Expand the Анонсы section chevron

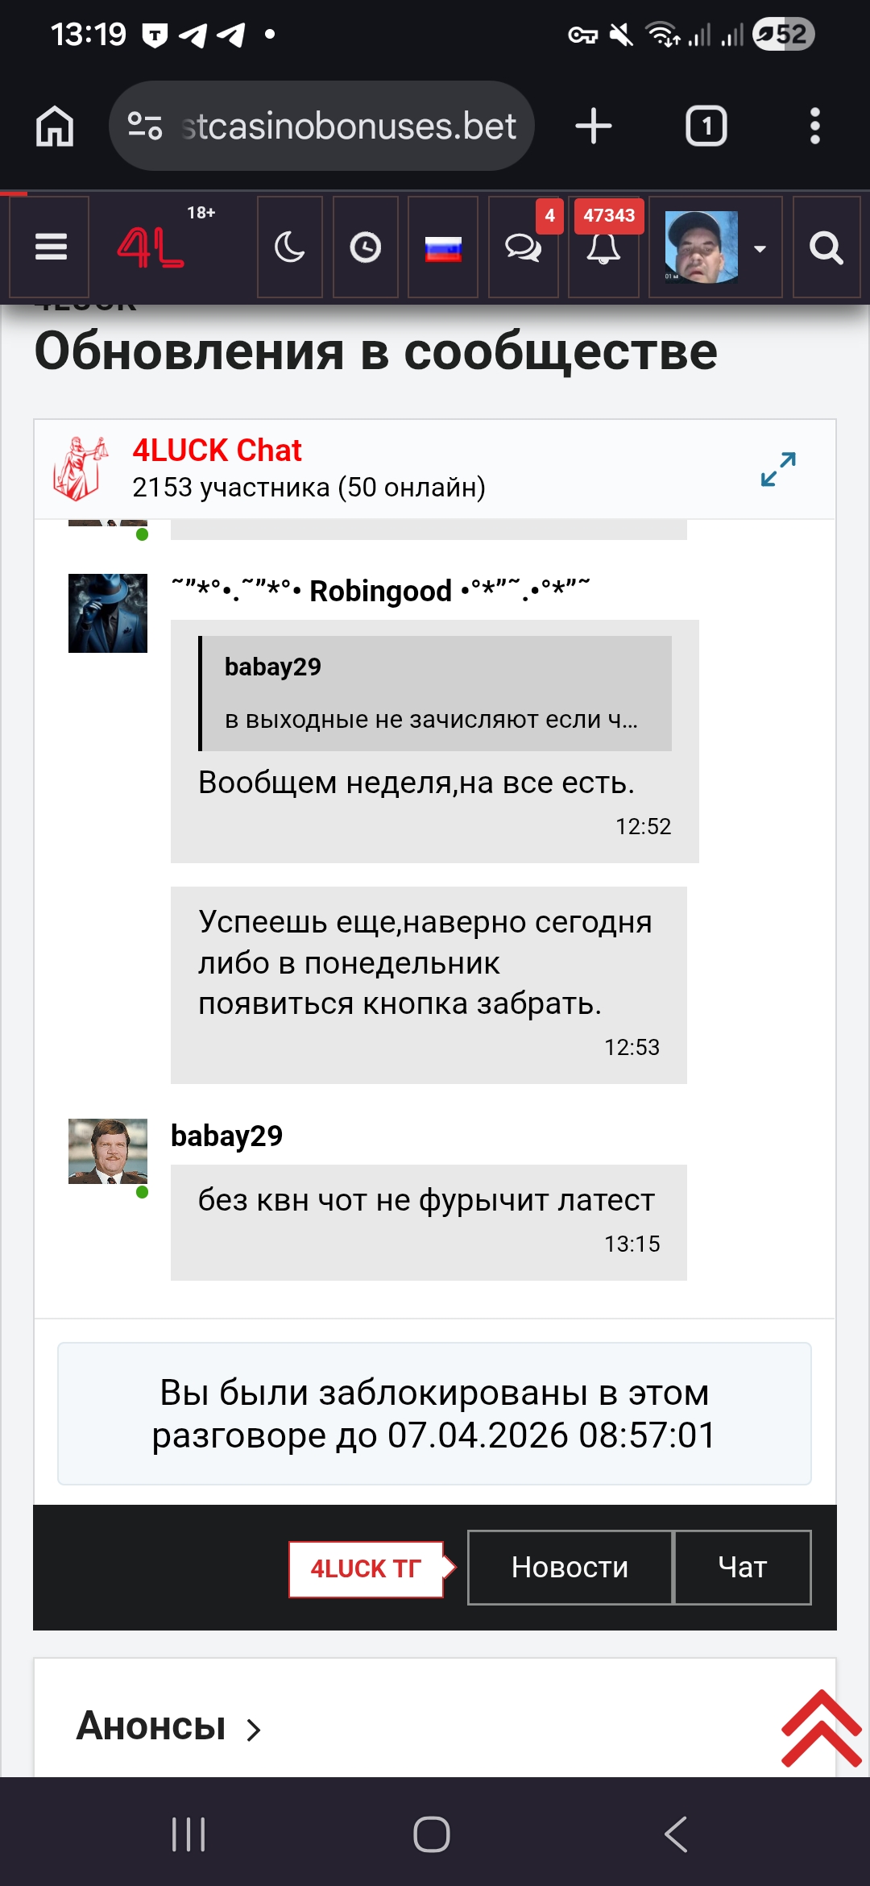tap(254, 1730)
